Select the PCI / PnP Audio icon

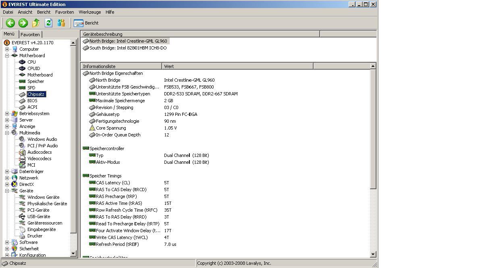pos(22,146)
